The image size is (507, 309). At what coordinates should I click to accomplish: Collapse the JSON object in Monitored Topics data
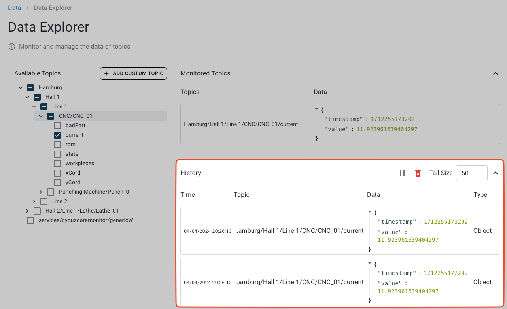[316, 109]
